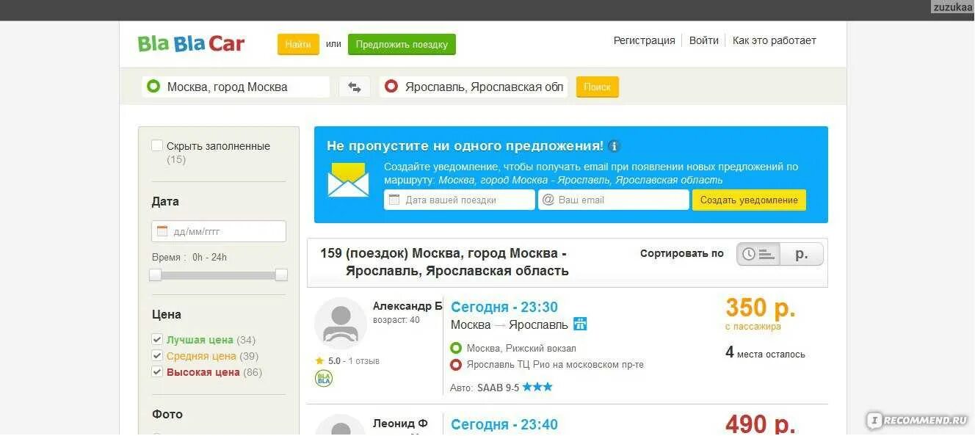Click the highway icon next to Ярославль

tap(580, 324)
